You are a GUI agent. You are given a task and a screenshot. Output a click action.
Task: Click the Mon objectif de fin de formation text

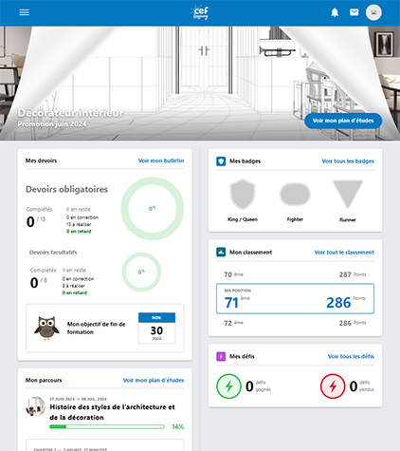click(x=96, y=328)
